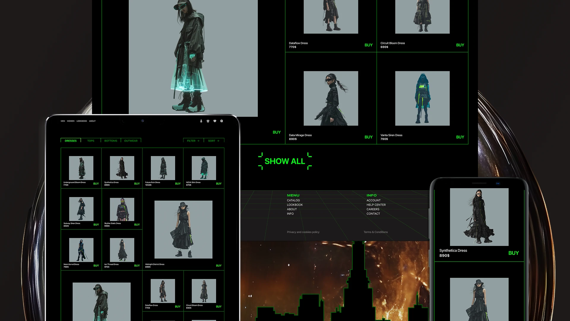Open the WOMEN menu item

coord(71,121)
